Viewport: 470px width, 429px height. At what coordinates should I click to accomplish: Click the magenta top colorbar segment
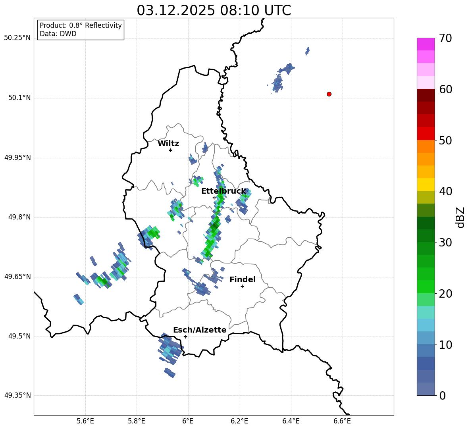(x=426, y=44)
